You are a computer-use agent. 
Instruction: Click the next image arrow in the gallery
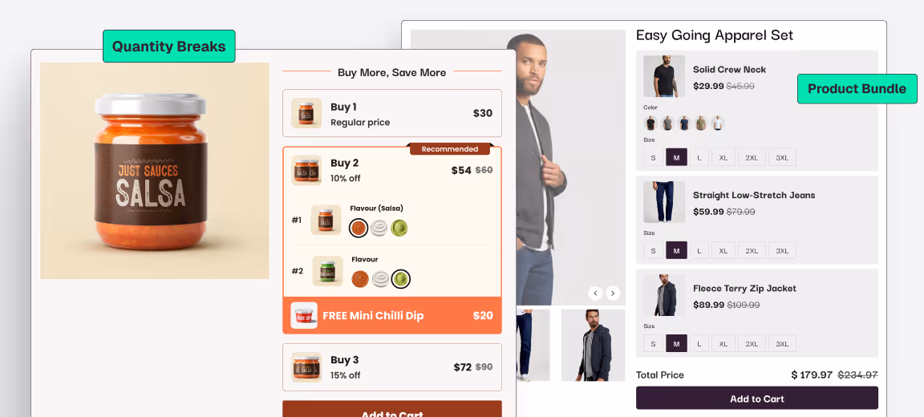(613, 293)
